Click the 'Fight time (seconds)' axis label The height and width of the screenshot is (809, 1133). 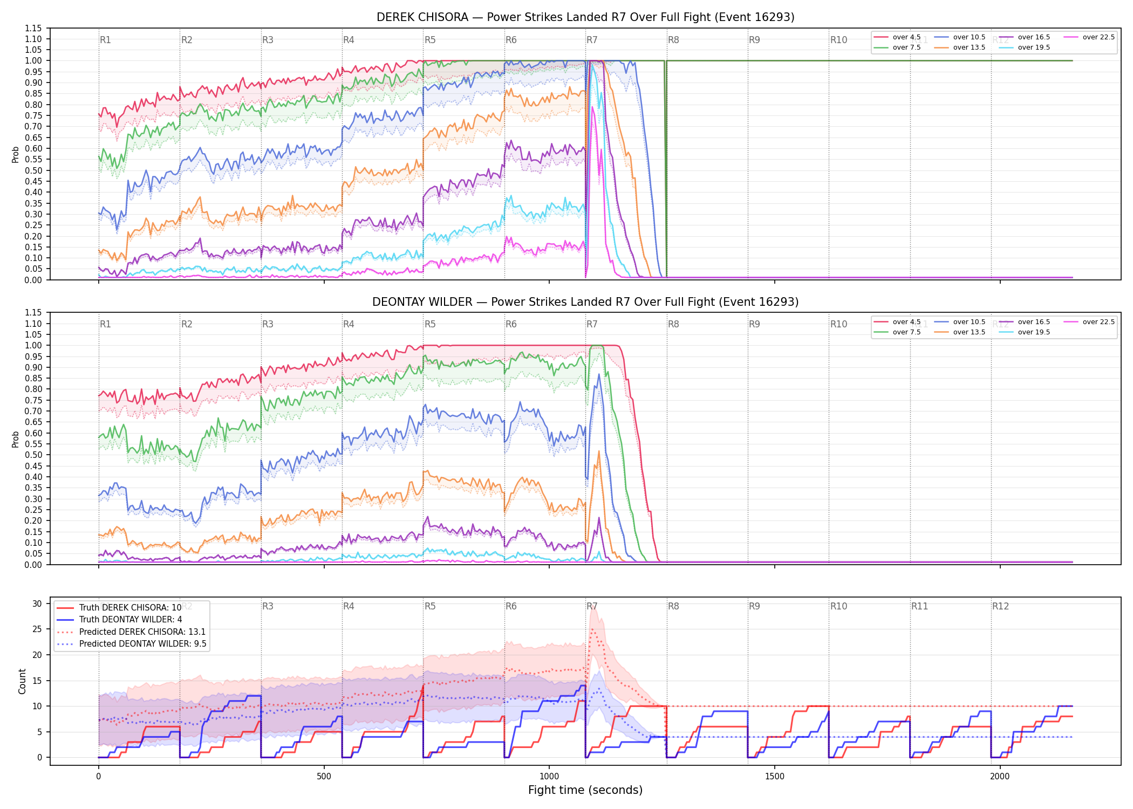pos(585,790)
